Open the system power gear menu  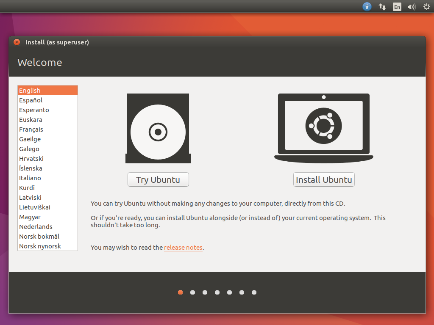click(x=426, y=7)
